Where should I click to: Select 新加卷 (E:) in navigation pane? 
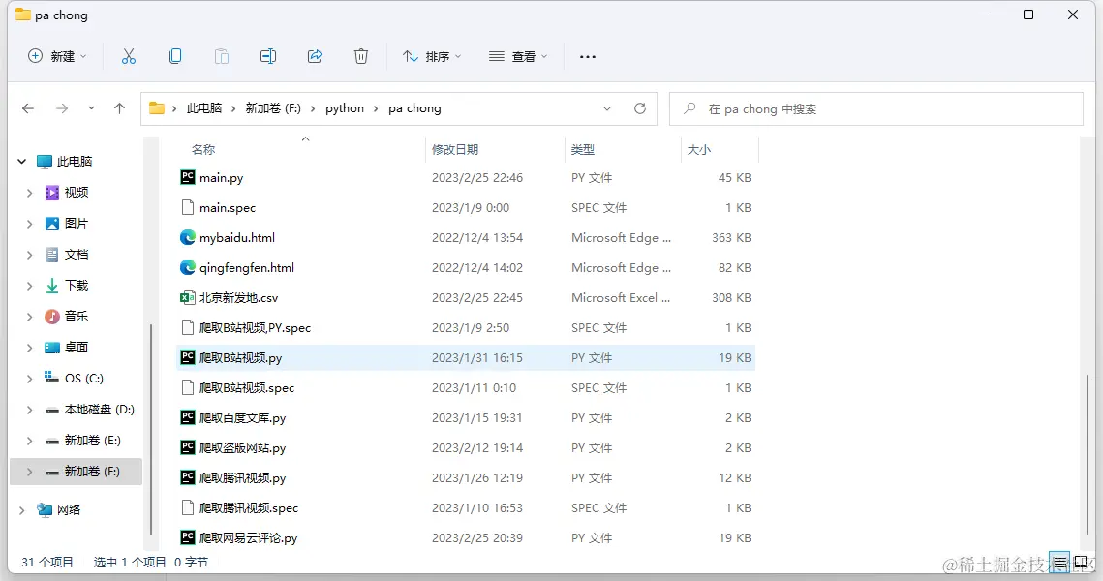pyautogui.click(x=92, y=440)
